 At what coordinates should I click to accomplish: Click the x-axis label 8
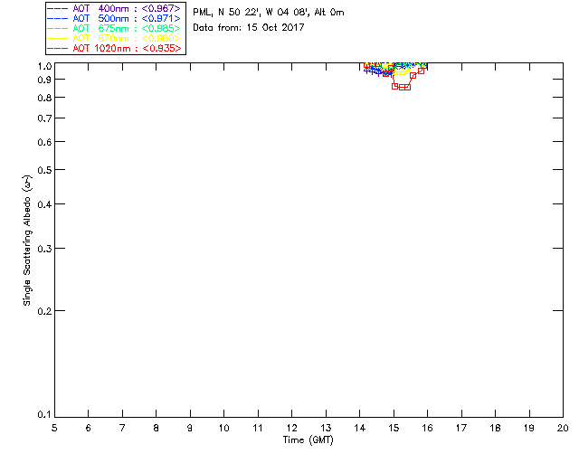pyautogui.click(x=157, y=429)
